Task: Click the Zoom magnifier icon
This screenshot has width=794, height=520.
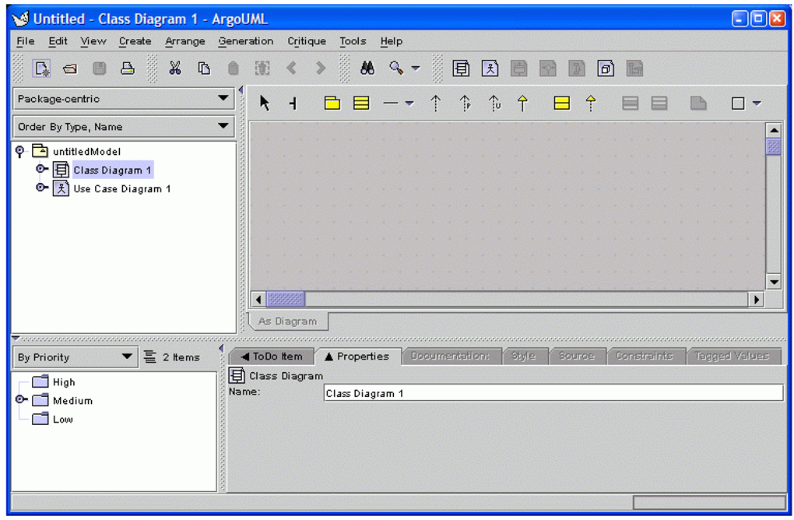Action: pos(396,68)
